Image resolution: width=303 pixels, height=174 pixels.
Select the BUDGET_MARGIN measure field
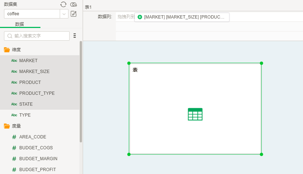(38, 159)
